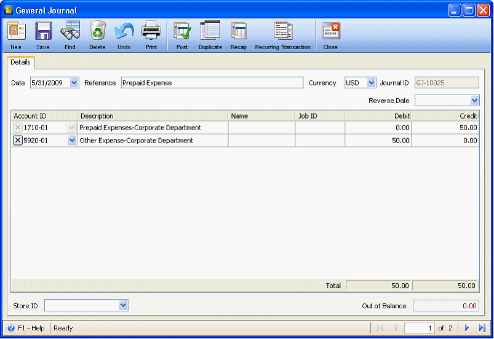
Task: Remove the 1710-01 row with its X button
Action: (x=18, y=127)
